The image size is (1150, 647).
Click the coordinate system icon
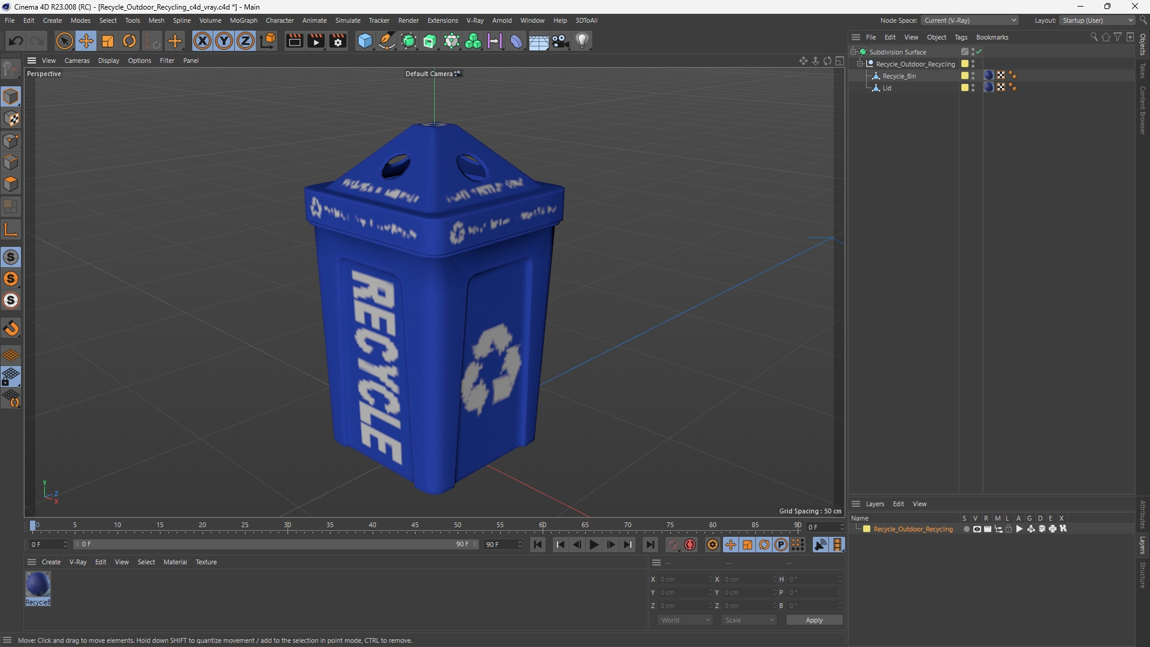tap(268, 41)
